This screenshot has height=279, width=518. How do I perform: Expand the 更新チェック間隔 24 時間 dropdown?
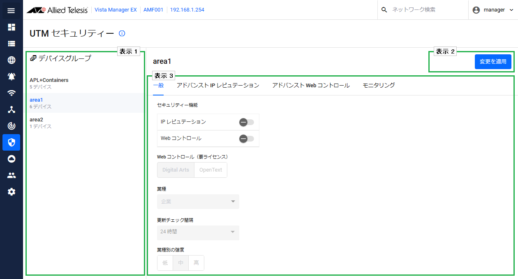[x=198, y=232]
